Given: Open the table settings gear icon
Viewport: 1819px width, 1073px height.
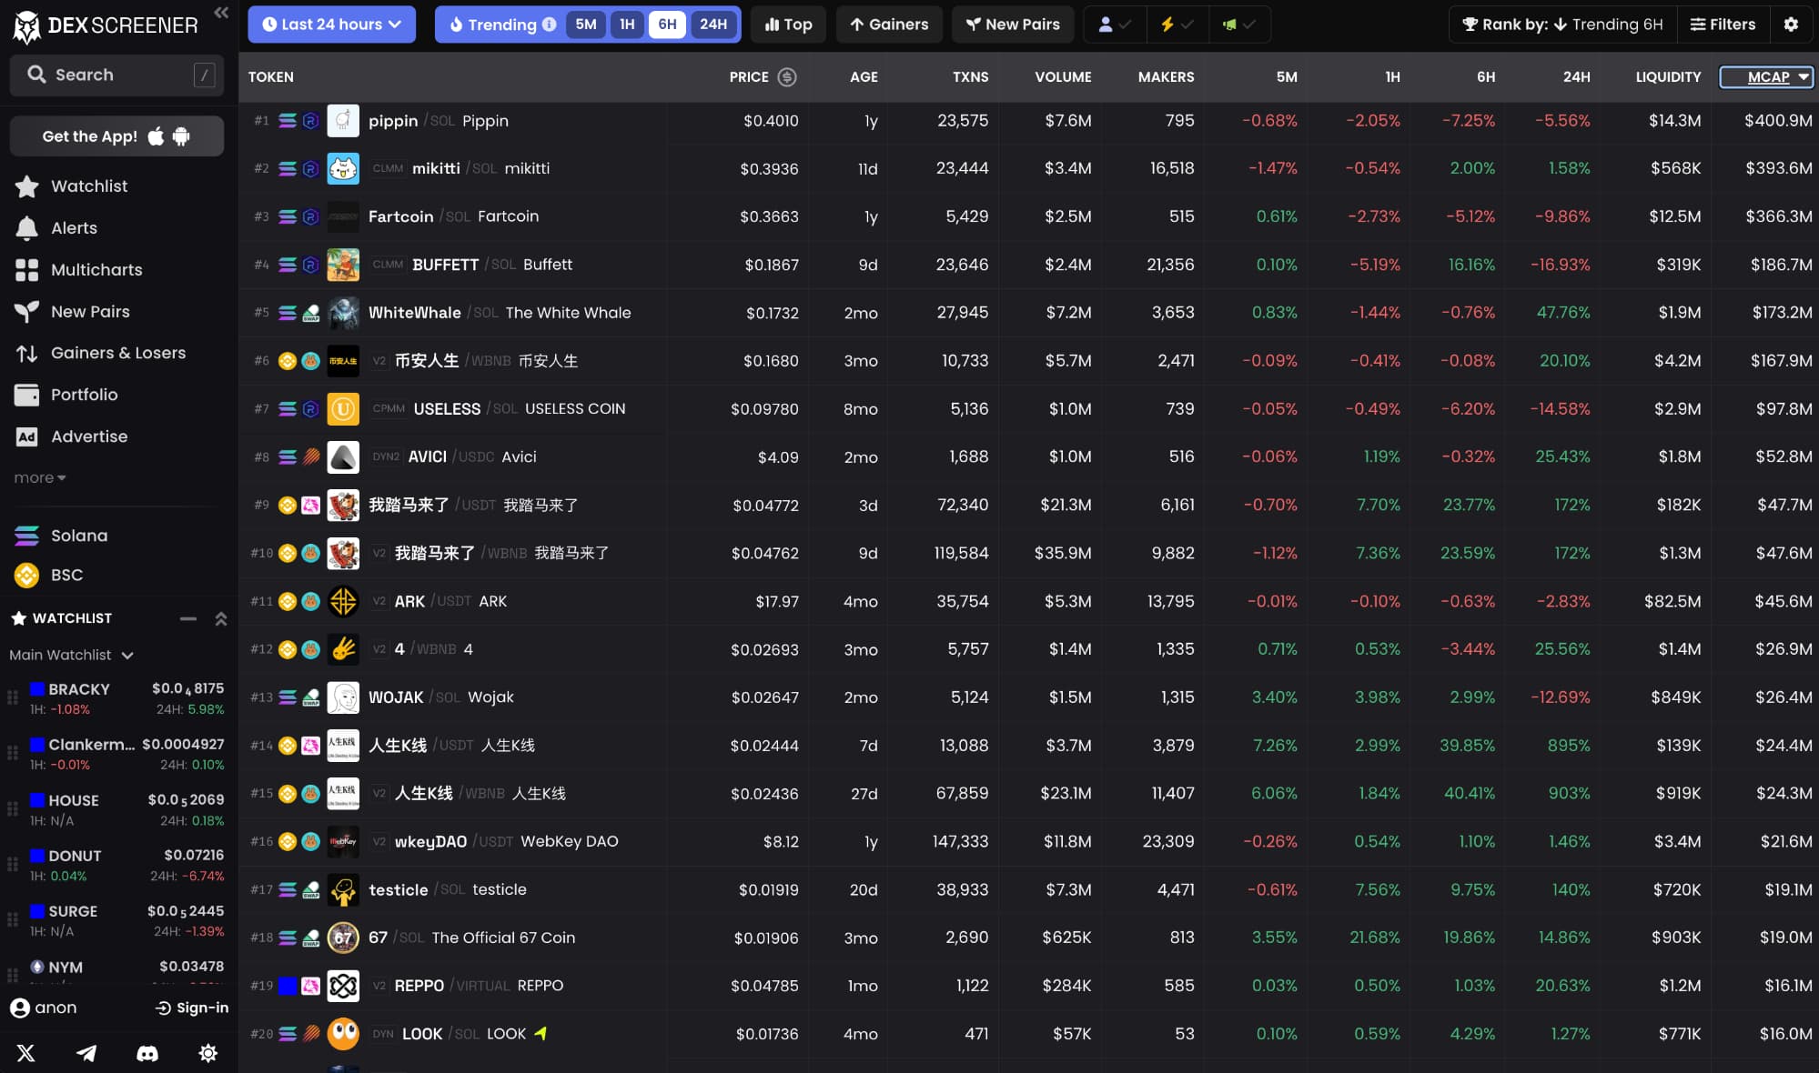Looking at the screenshot, I should pos(1791,25).
